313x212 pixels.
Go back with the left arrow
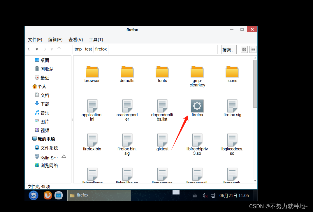[29, 49]
